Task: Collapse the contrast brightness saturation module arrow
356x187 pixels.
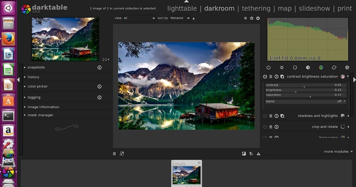Action: [348, 77]
